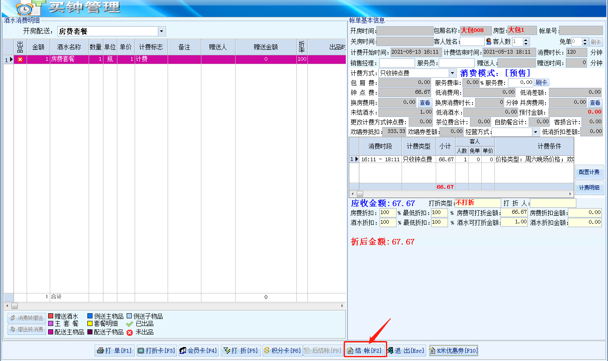The width and height of the screenshot is (608, 361).
Task: Select the 16:11 - 18:11 billing row
Action: (x=461, y=159)
